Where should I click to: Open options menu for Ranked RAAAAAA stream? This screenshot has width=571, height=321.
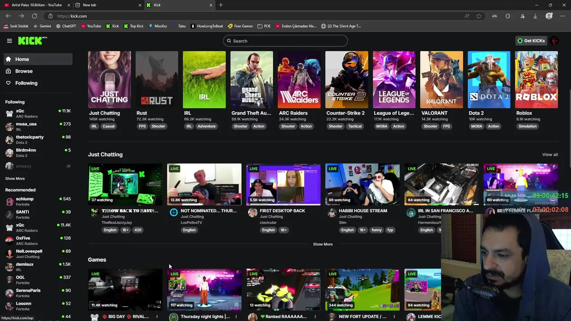click(x=315, y=317)
